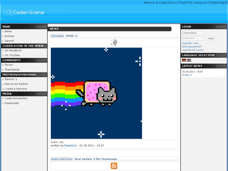
Task: Open the Forum page
Action: coord(9,65)
